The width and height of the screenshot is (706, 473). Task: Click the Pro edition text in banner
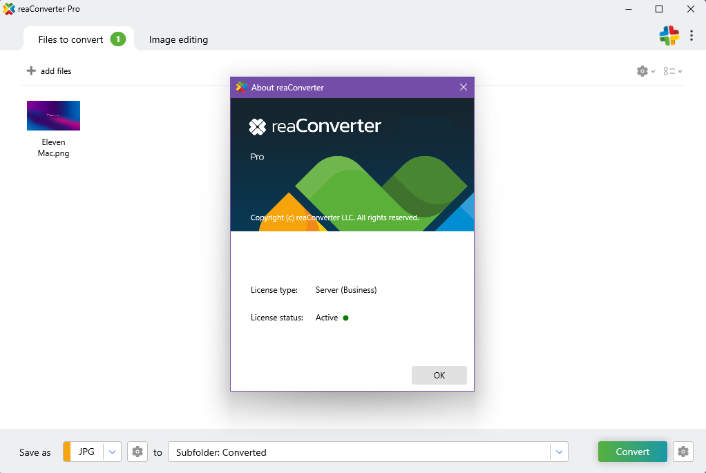(x=257, y=157)
